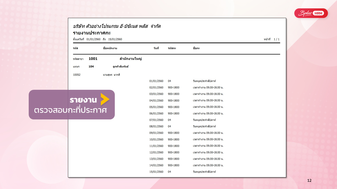Click the Bplus HRM logo
Screen dimensions: 337x189
pyautogui.click(x=311, y=13)
